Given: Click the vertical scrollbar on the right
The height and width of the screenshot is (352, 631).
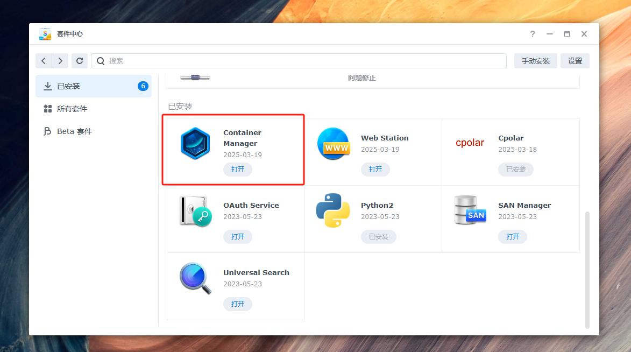Looking at the screenshot, I should [x=587, y=269].
